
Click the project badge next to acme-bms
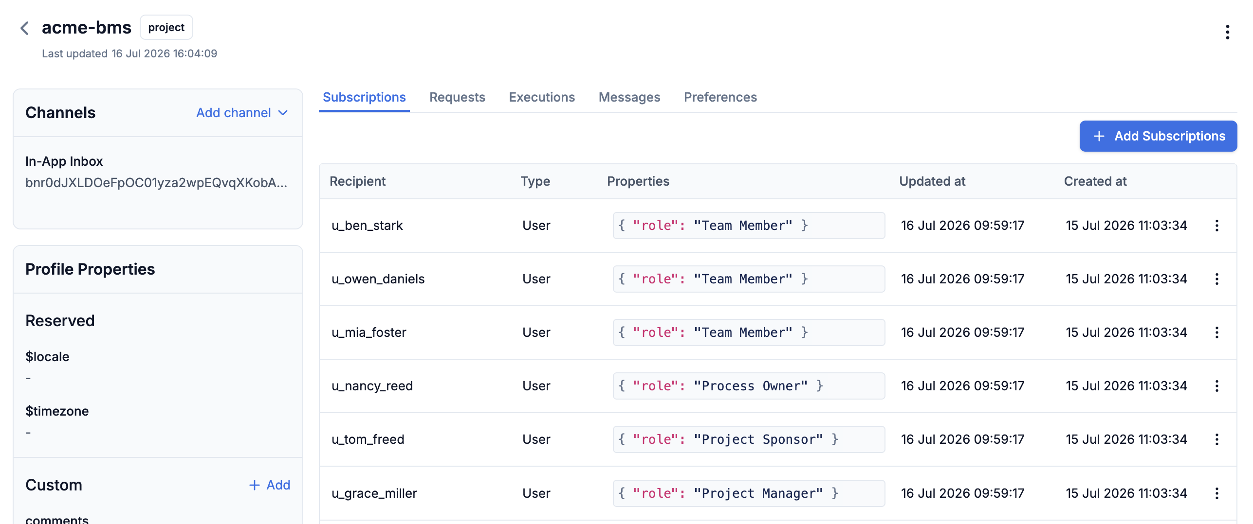[x=166, y=27]
